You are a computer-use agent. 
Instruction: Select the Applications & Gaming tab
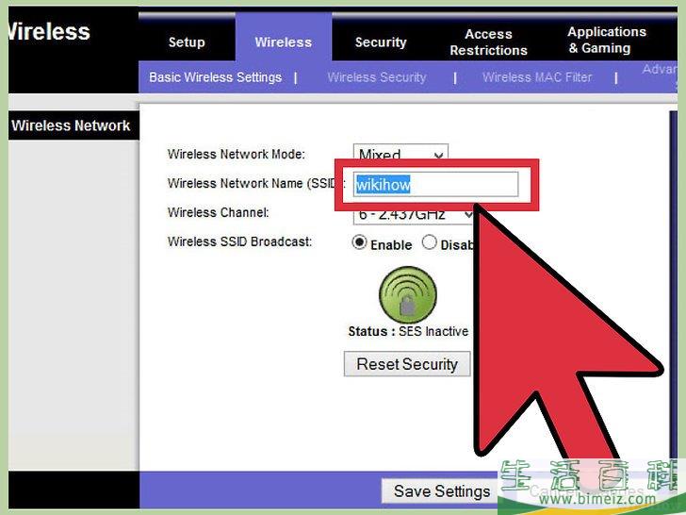pyautogui.click(x=606, y=41)
